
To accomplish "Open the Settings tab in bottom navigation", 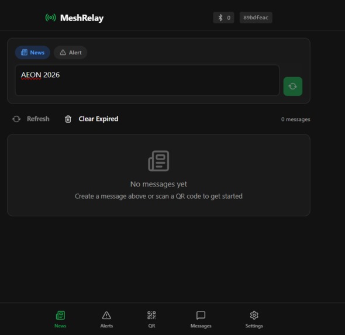I will pos(254,319).
